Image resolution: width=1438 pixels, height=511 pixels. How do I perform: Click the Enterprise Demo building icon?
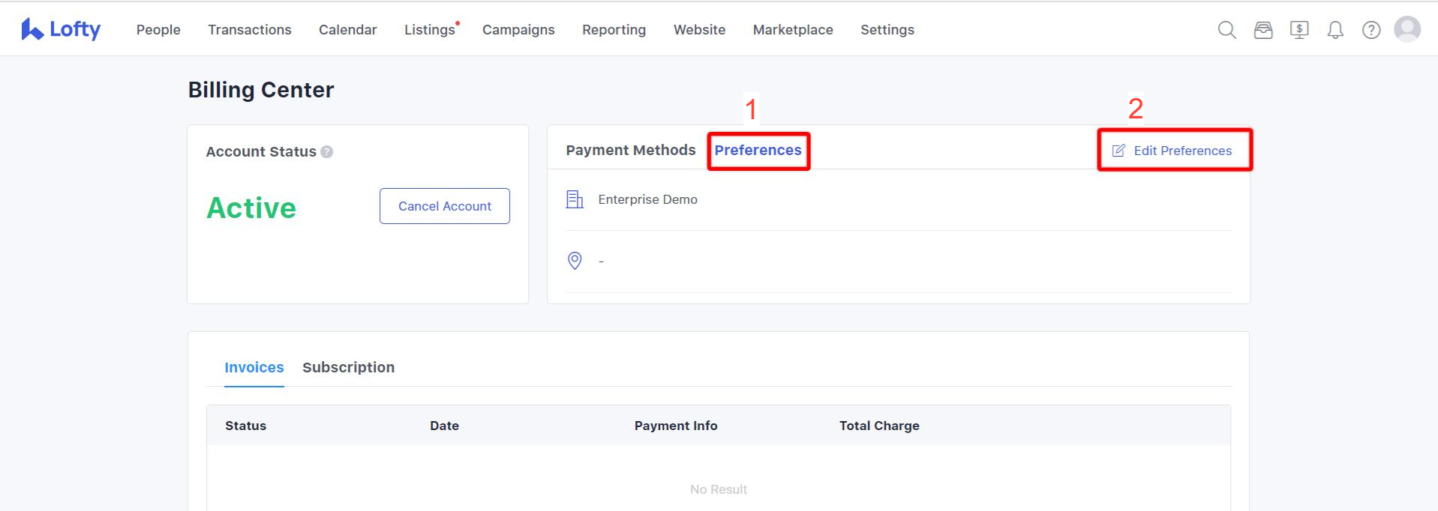[575, 199]
